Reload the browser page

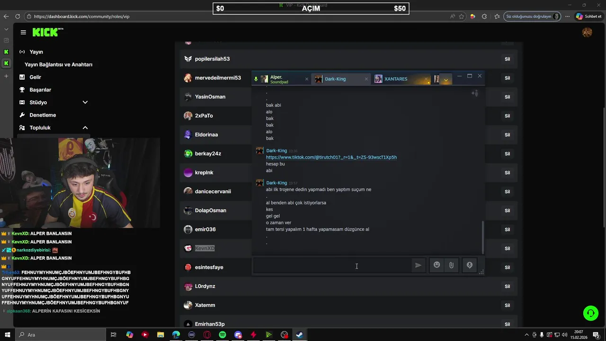pos(18,16)
